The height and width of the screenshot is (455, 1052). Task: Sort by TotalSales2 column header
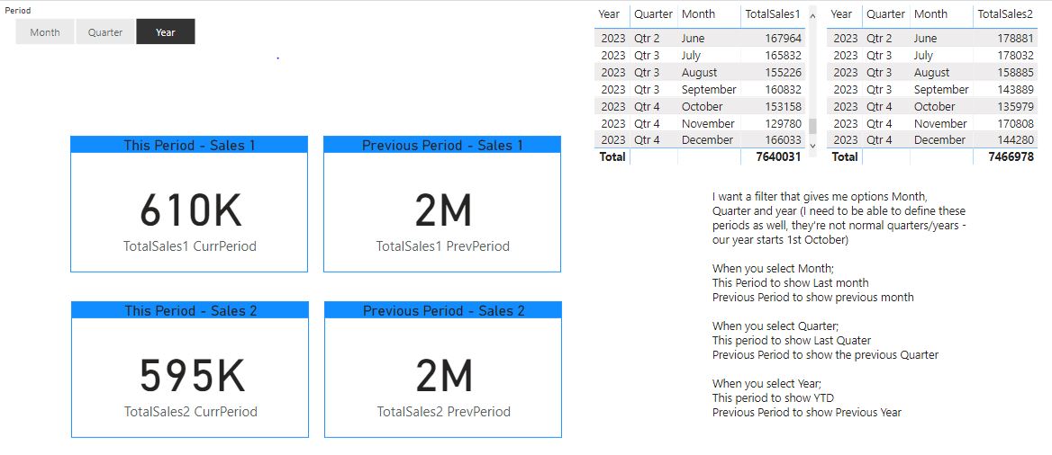pos(1005,13)
